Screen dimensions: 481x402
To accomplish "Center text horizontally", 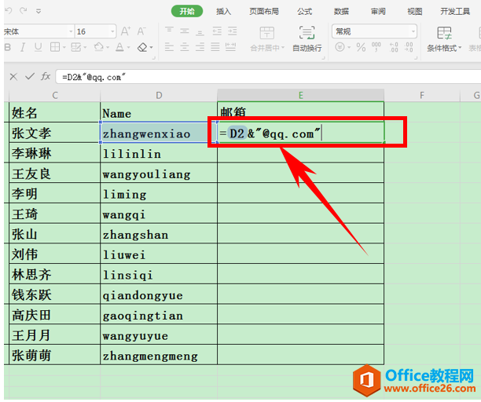I will 185,47.
